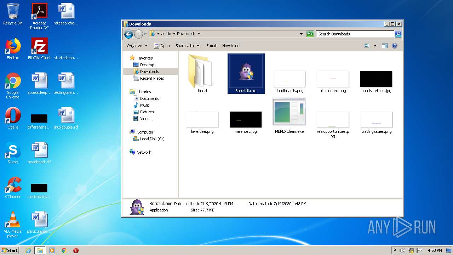Viewport: 453px width, 255px height.
Task: Expand the admin breadcrumb arrow
Action: pyautogui.click(x=174, y=34)
